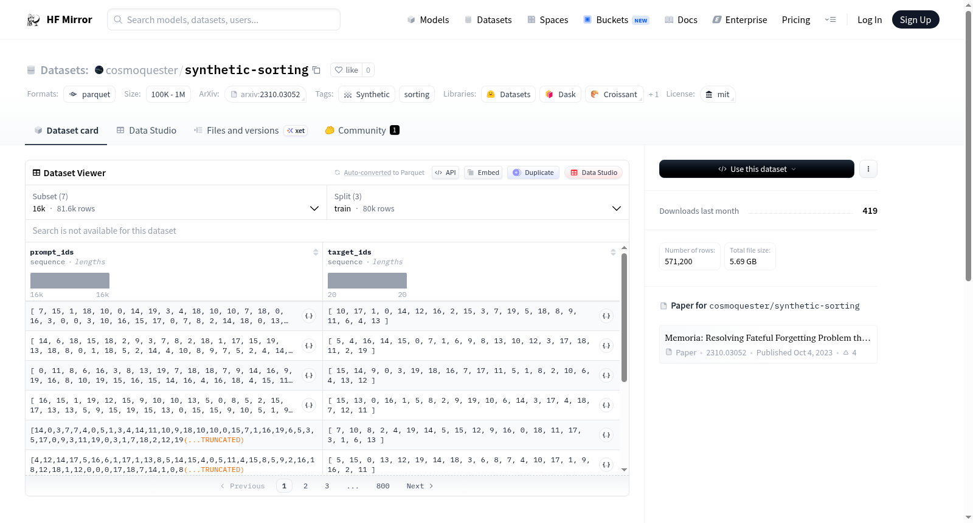Click the Dataset Viewer table icon
Viewport: 973px width, 523px height.
[36, 173]
